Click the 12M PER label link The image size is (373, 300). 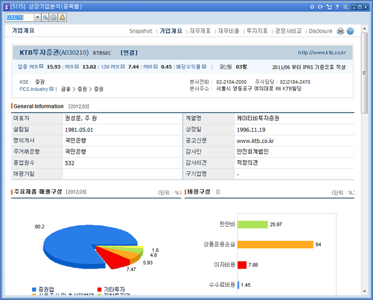click(111, 67)
